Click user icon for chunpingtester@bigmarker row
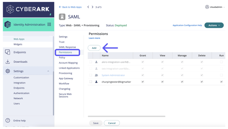 point(96,82)
